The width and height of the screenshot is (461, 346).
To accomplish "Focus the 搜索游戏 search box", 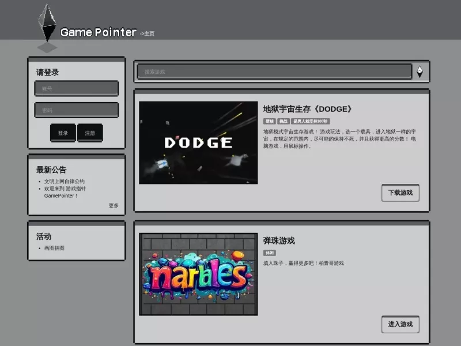I will [x=275, y=72].
